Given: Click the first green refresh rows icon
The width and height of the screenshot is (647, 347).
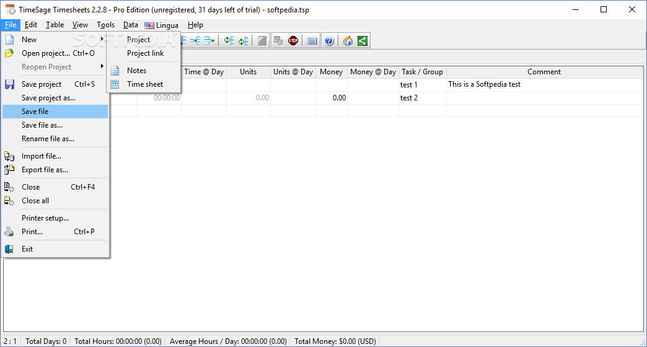Looking at the screenshot, I should pyautogui.click(x=229, y=40).
